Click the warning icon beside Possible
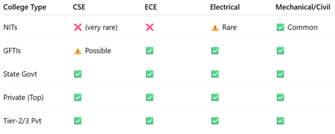The width and height of the screenshot is (335, 134). point(78,51)
